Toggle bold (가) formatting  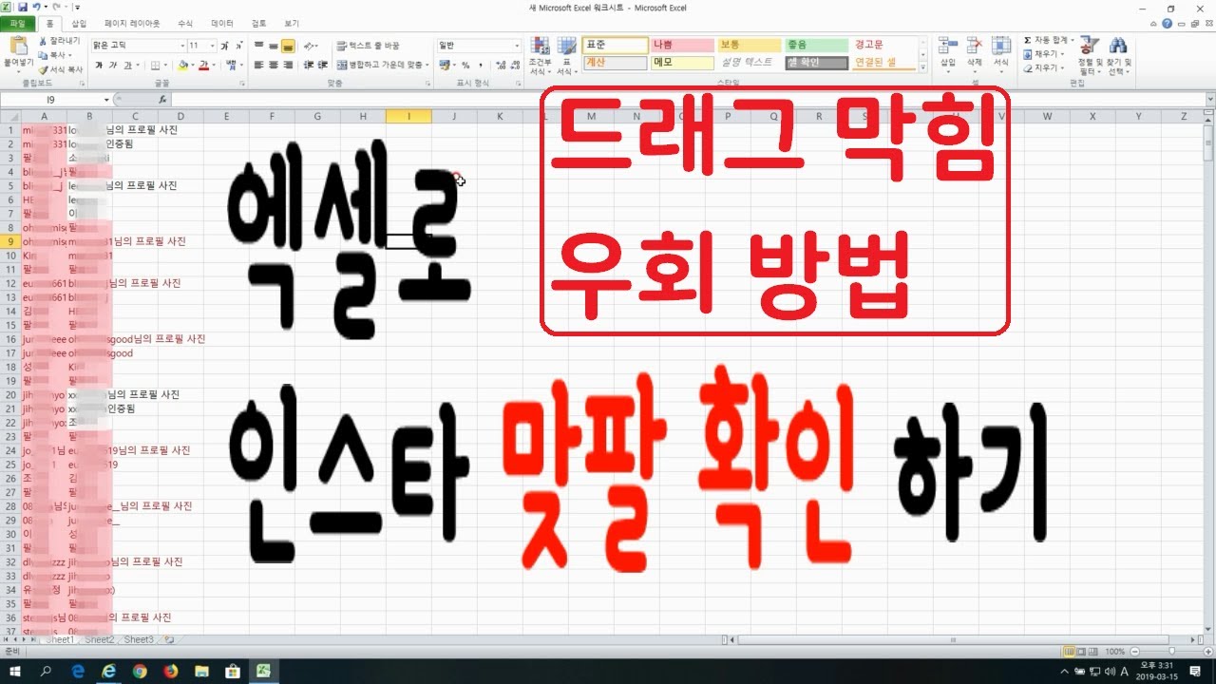coord(99,66)
